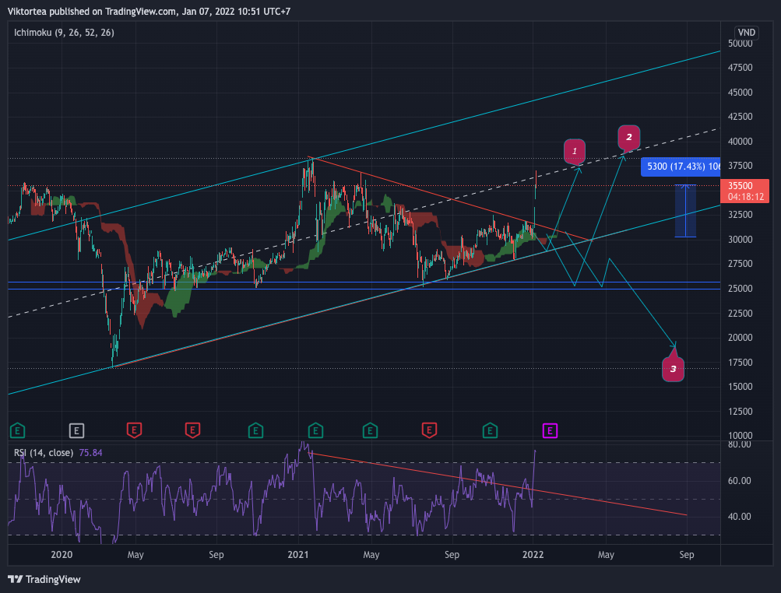This screenshot has height=593, width=781.
Task: Click red earnings marker before Sep 2021
Action: (429, 430)
